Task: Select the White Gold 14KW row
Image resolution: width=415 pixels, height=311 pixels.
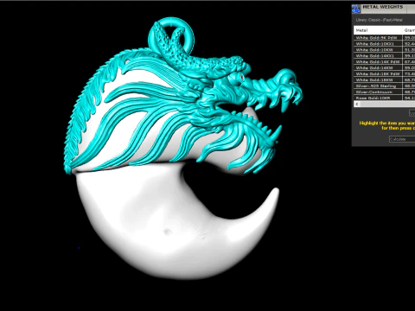Action: tap(385, 68)
